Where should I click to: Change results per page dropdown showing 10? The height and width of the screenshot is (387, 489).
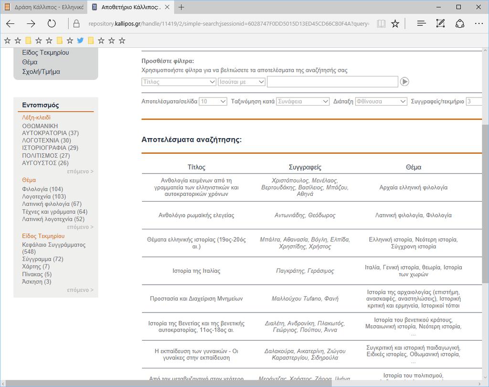click(213, 101)
